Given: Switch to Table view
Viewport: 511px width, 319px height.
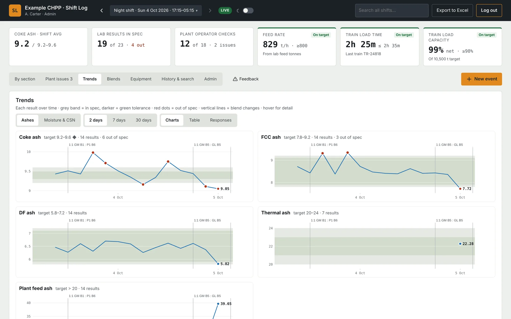Looking at the screenshot, I should click(194, 120).
